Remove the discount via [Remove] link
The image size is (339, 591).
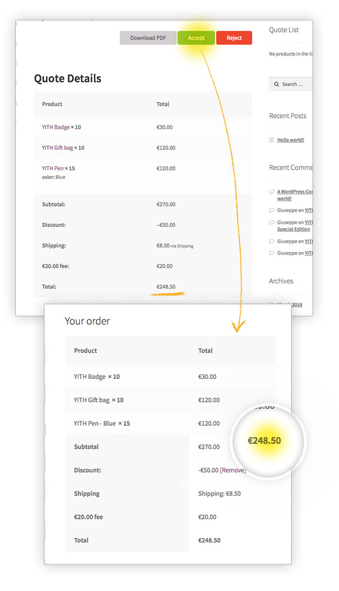233,470
